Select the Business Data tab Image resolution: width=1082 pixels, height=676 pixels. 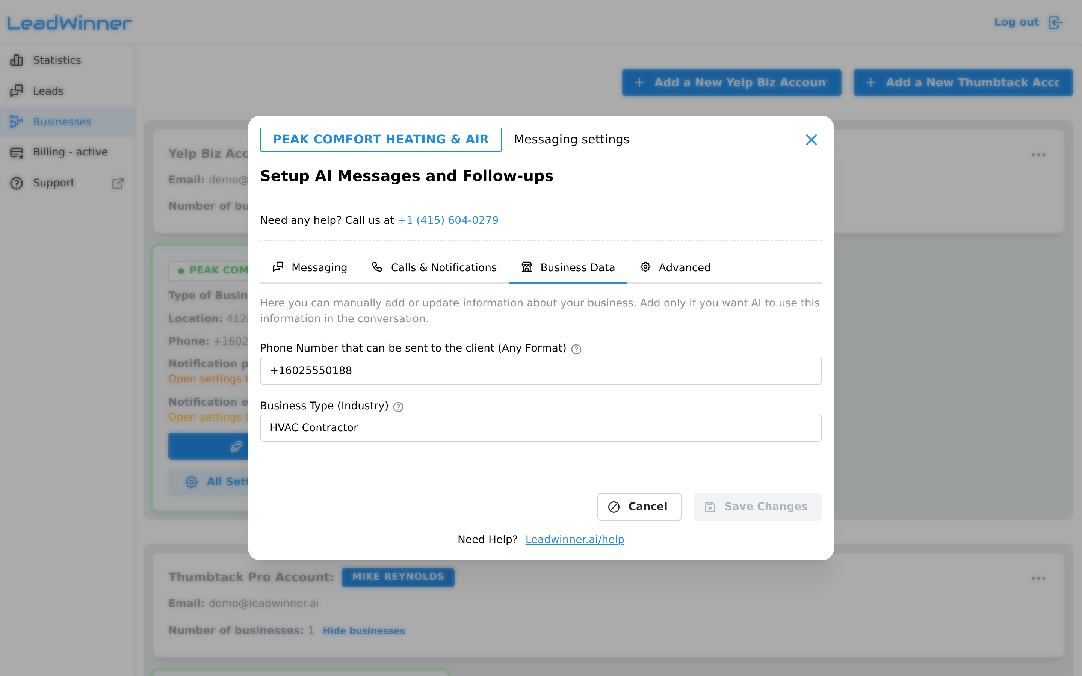pos(568,267)
